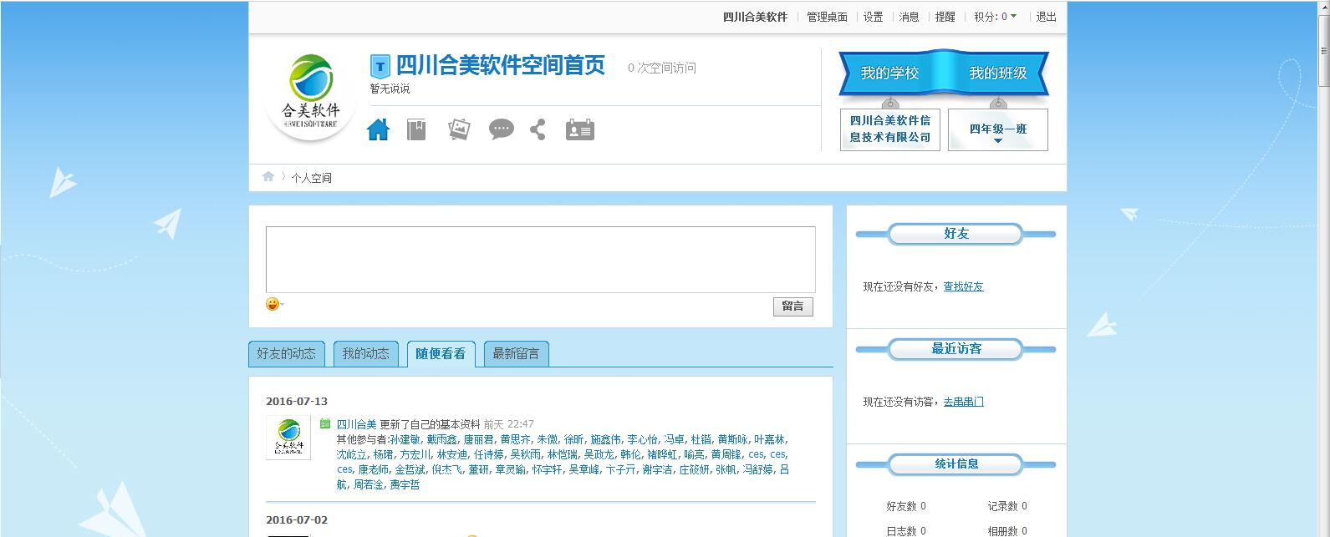This screenshot has width=1330, height=537.
Task: Open the journal book icon in the space navigation
Action: (x=416, y=129)
